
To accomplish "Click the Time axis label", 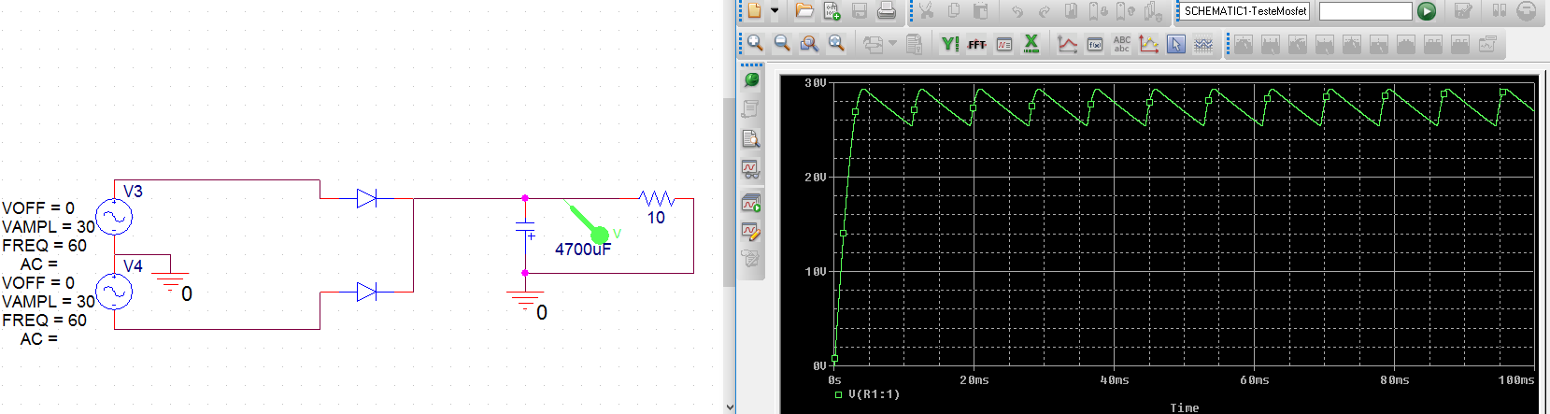I will [x=1185, y=408].
